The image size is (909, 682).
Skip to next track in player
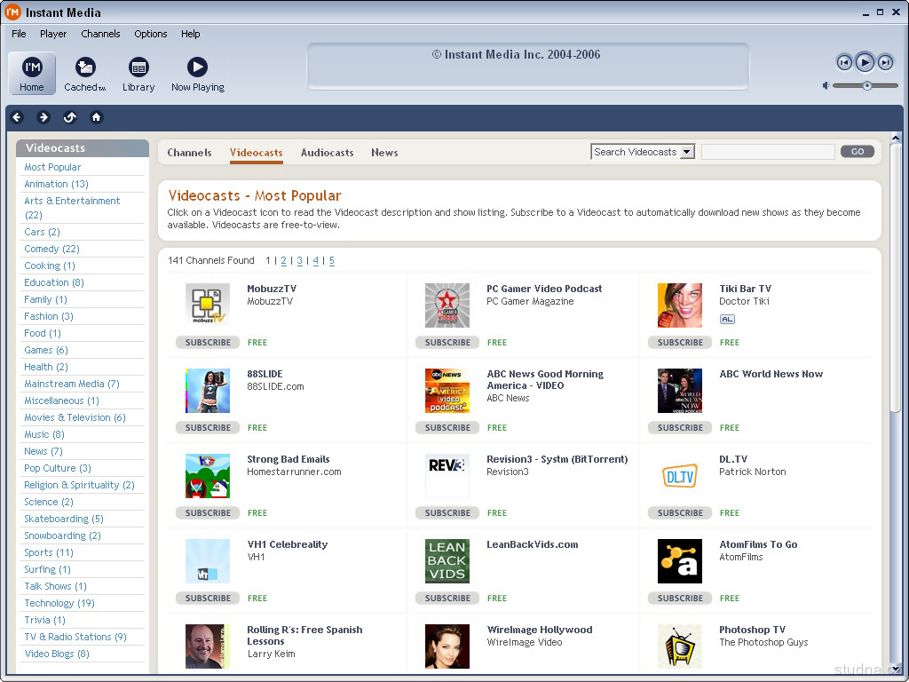(x=885, y=62)
